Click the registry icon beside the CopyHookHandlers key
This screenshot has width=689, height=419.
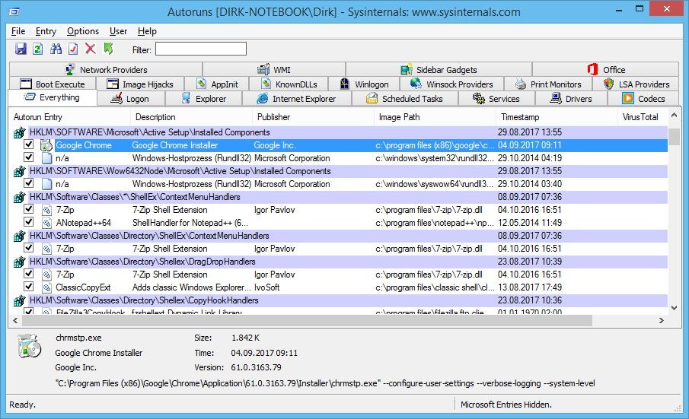[x=19, y=300]
